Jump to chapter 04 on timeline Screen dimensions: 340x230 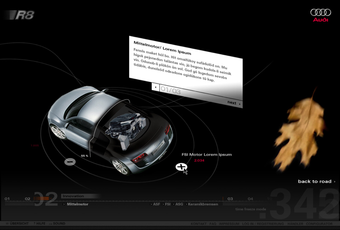(250, 199)
